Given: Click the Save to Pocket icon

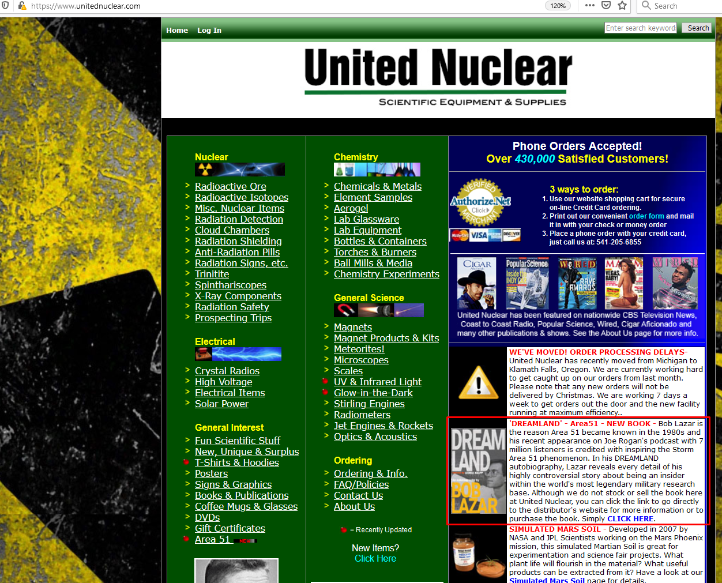Looking at the screenshot, I should 606,6.
